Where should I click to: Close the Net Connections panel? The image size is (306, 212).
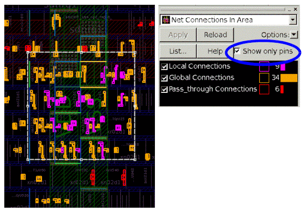click(x=295, y=9)
